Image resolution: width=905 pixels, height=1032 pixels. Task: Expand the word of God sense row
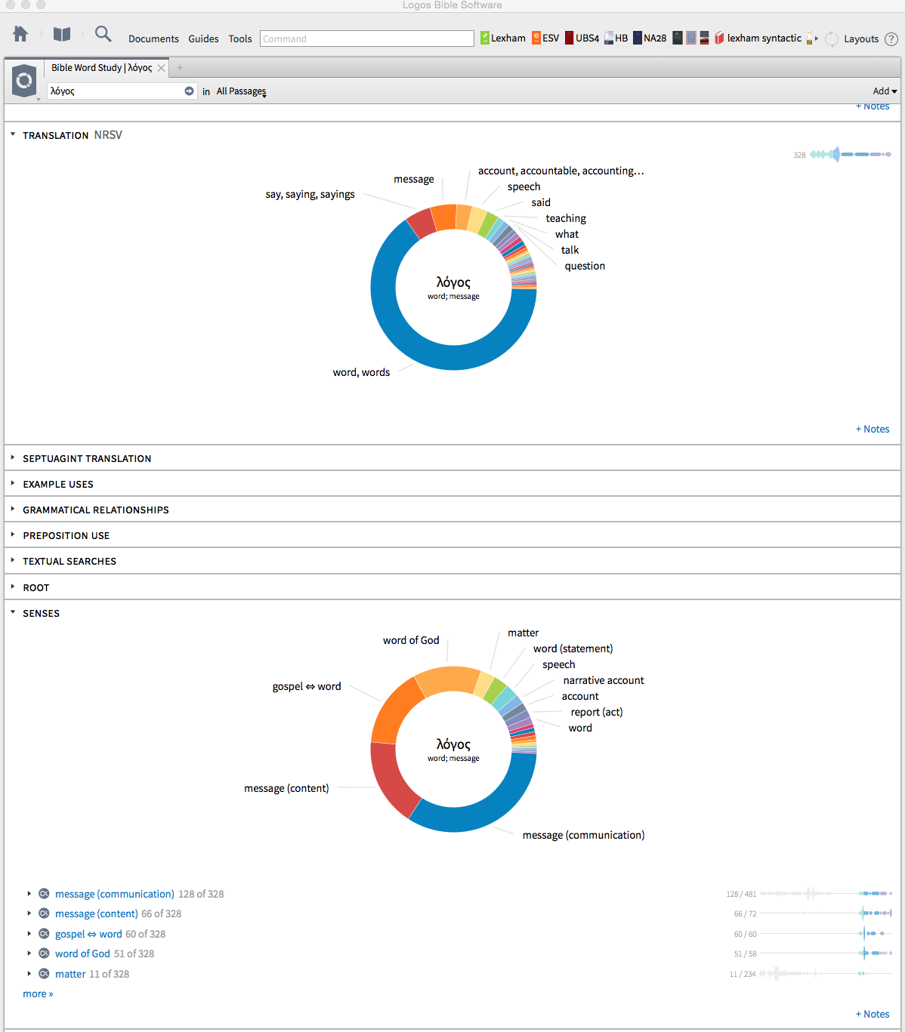pyautogui.click(x=29, y=953)
